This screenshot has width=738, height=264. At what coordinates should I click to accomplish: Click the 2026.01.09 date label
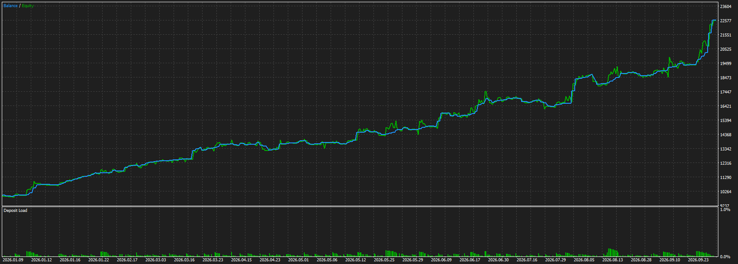(13, 260)
